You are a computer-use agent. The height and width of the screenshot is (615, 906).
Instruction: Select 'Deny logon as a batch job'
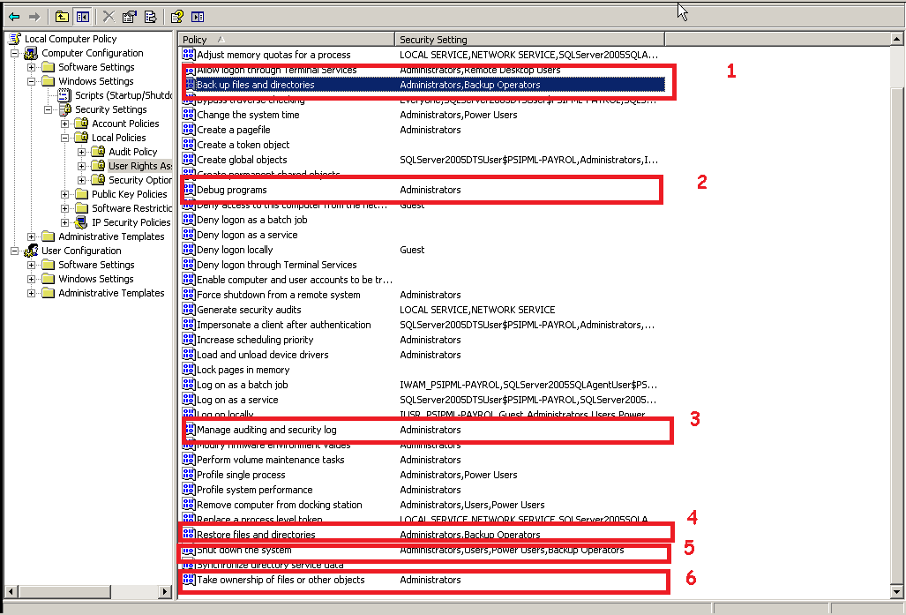pos(423,220)
